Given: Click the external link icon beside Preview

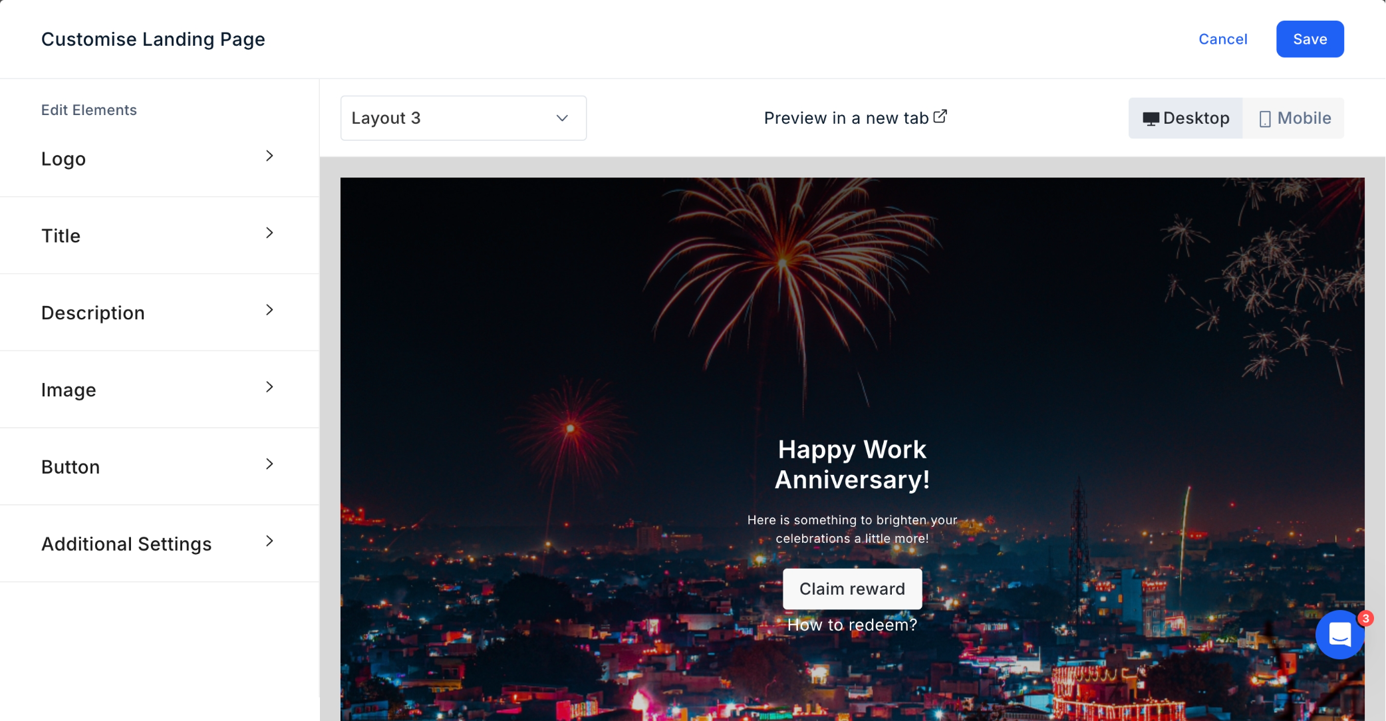Looking at the screenshot, I should (940, 117).
